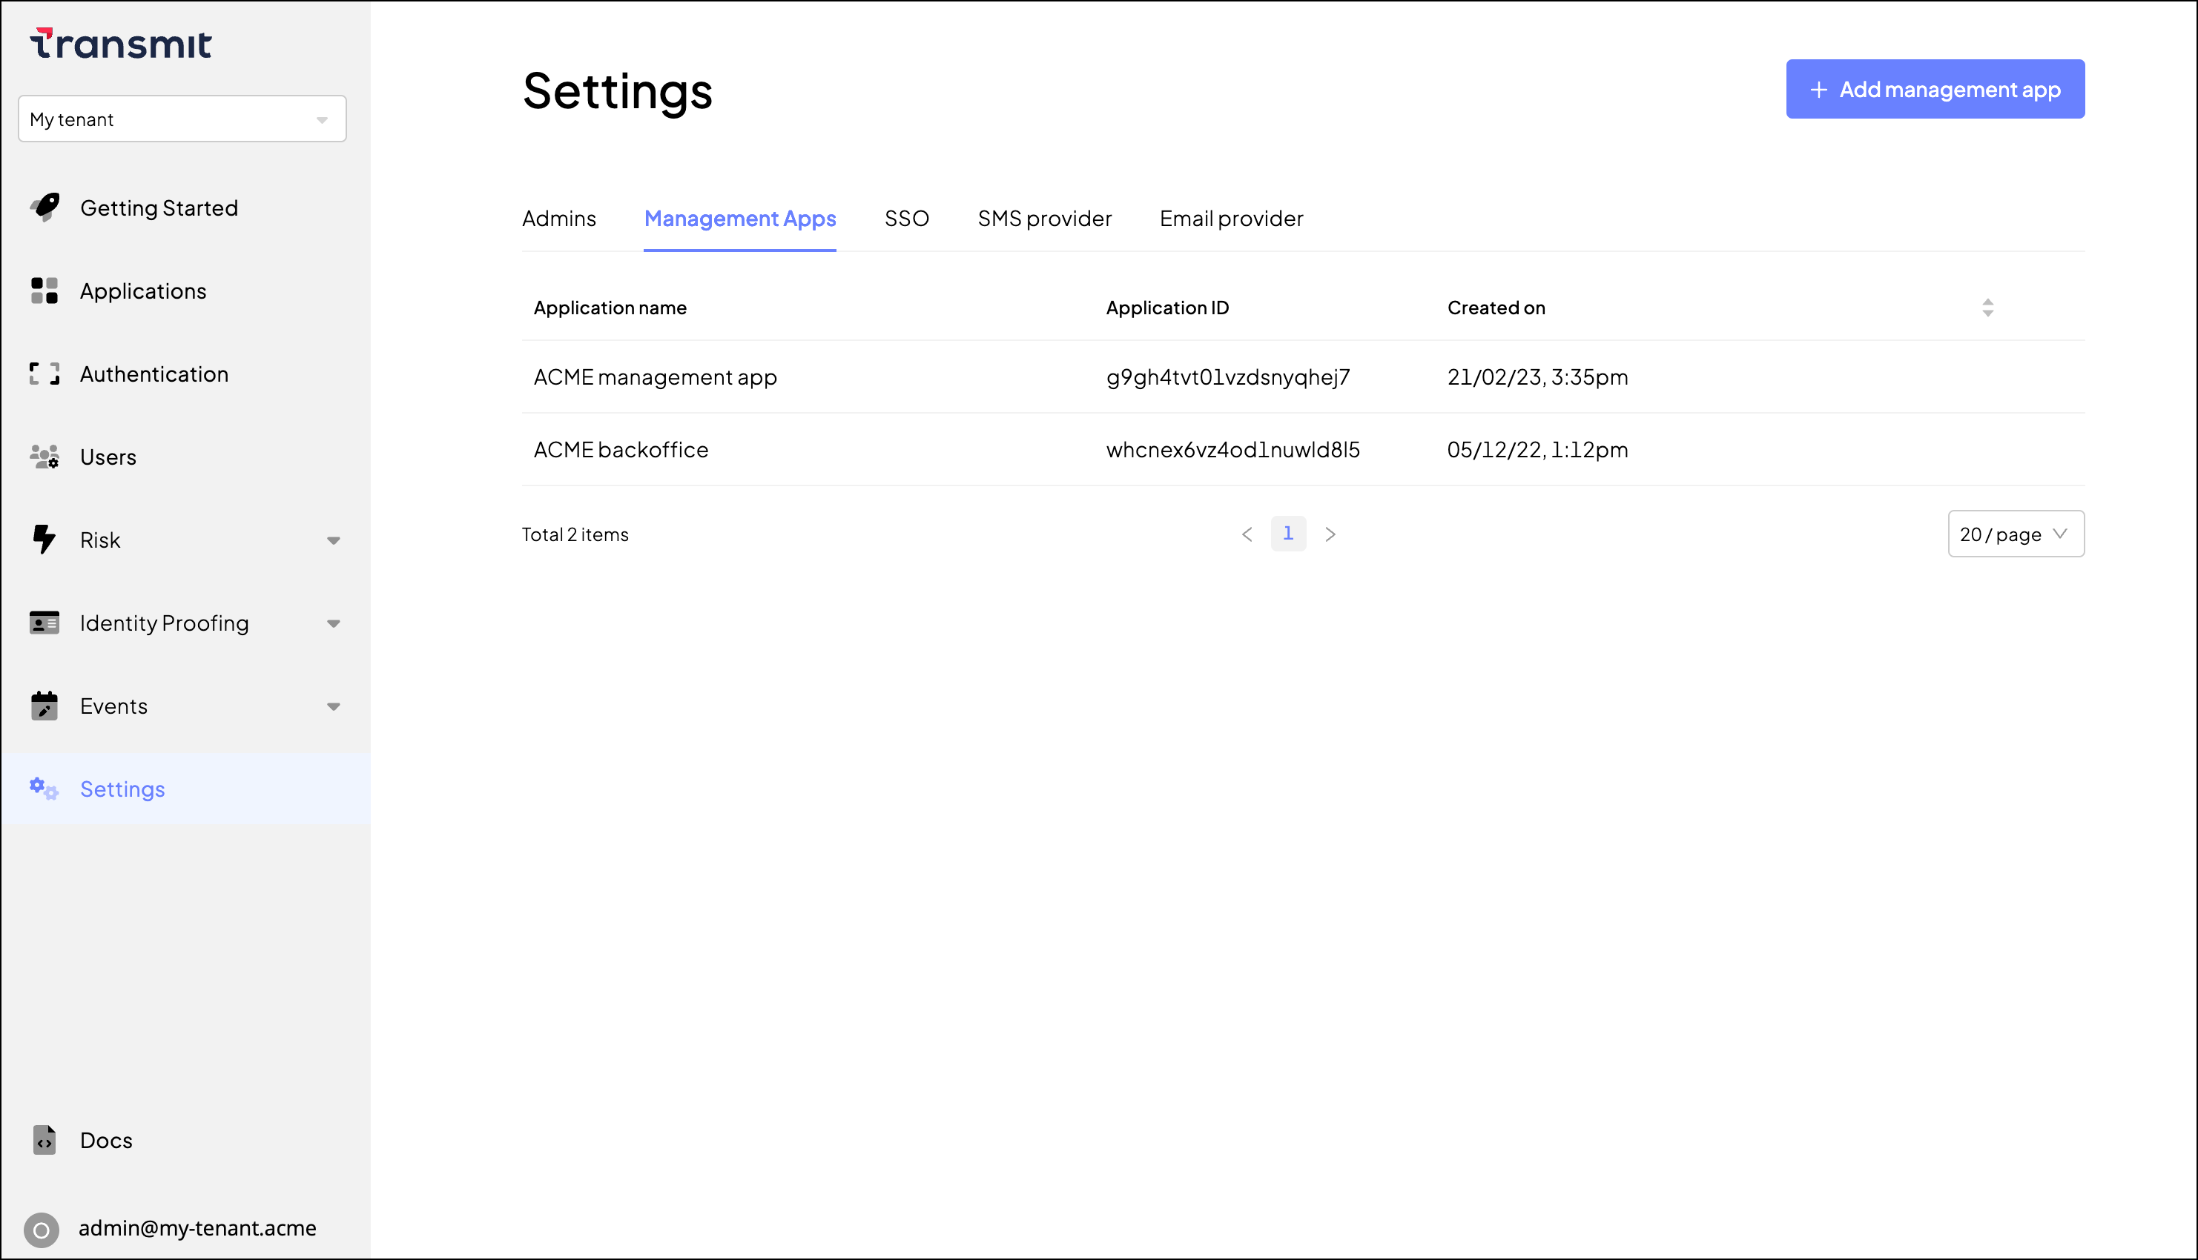Go to the next pagination page
Image resolution: width=2198 pixels, height=1260 pixels.
coord(1330,534)
